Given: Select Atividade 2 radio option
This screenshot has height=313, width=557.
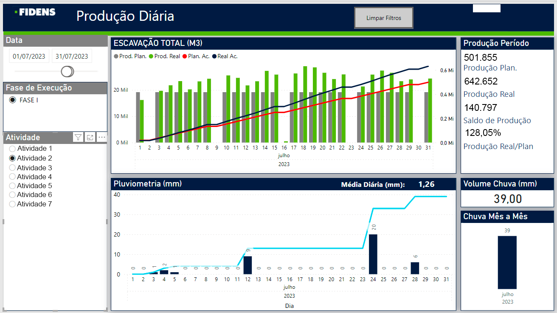Looking at the screenshot, I should point(12,158).
